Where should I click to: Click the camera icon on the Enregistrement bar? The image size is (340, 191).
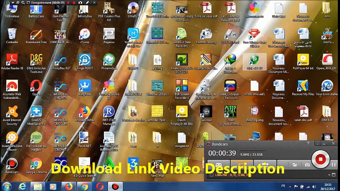pos(80,2)
